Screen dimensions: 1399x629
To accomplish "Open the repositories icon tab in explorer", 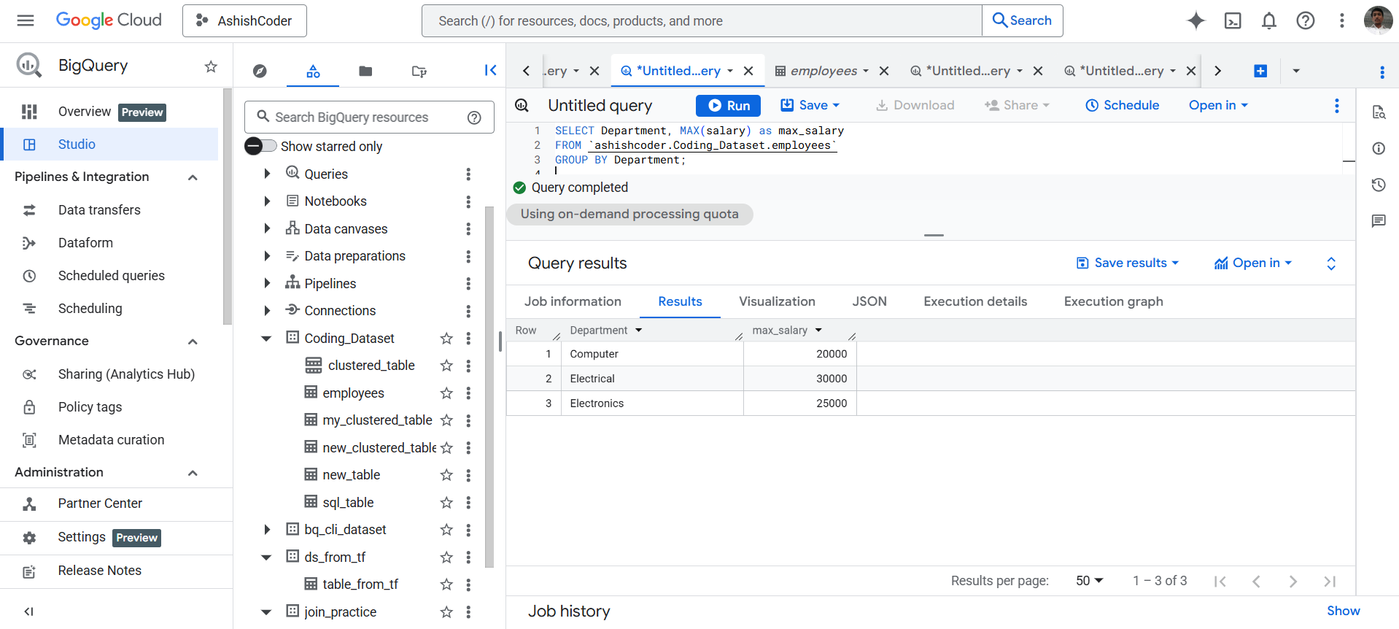I will [x=419, y=71].
